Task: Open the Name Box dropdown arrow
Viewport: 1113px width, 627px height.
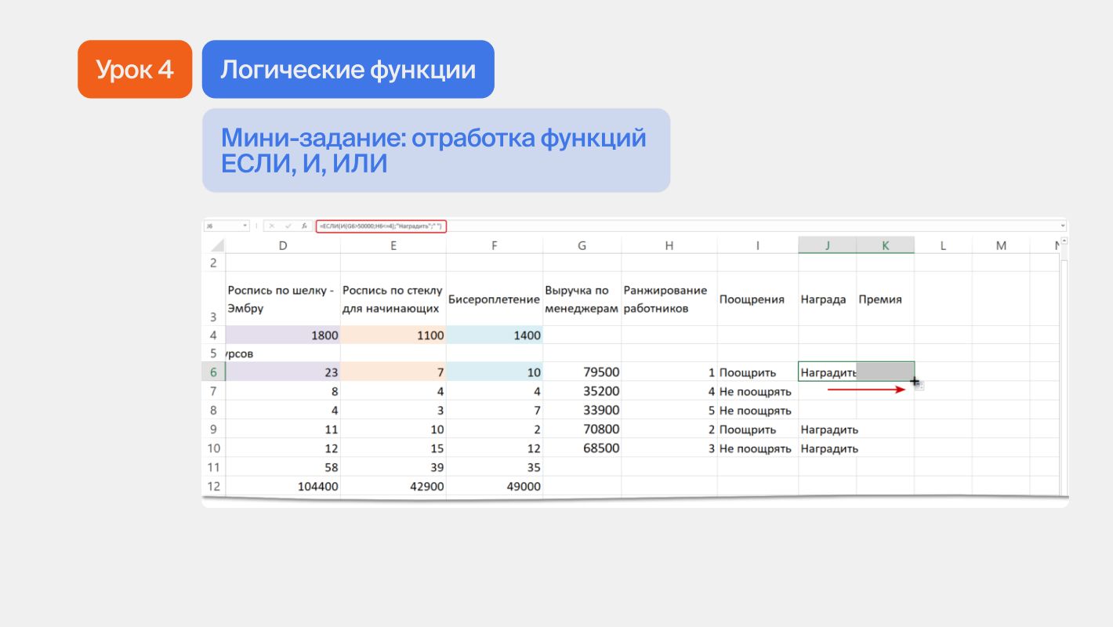Action: (x=245, y=226)
